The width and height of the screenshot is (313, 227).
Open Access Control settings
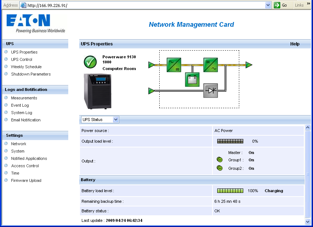point(25,166)
